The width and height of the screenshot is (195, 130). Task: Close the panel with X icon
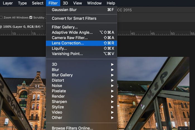click(181, 128)
